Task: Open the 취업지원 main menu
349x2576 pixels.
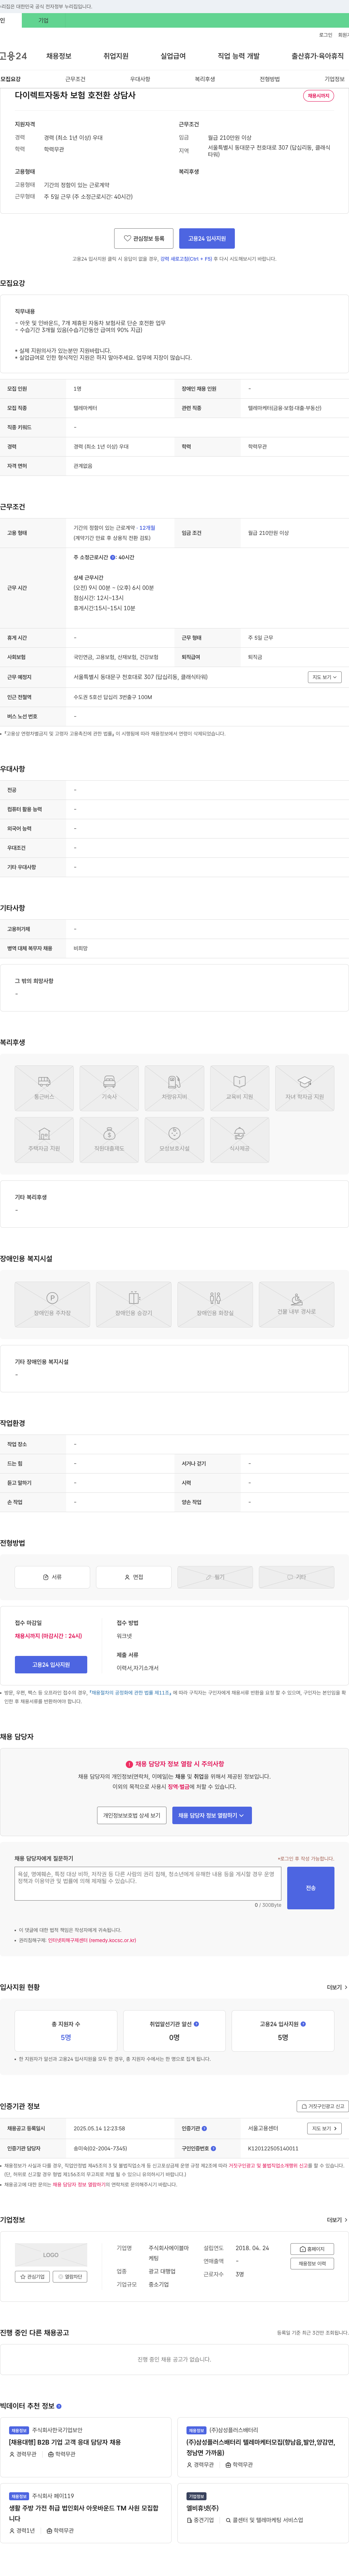Action: 116,56
